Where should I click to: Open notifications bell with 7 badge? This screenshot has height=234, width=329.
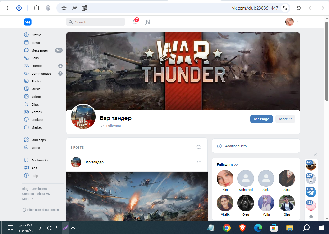point(135,22)
